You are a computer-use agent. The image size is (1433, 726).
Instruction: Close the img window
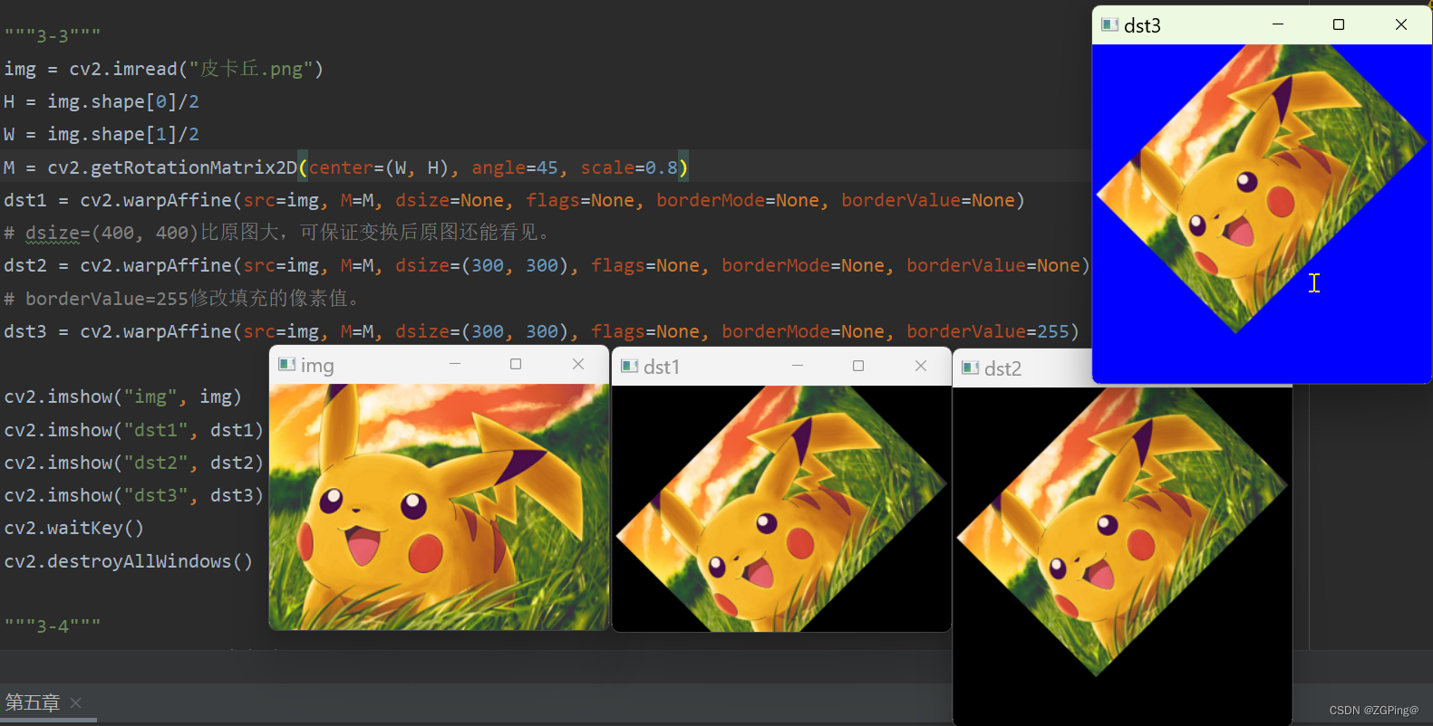click(x=578, y=364)
